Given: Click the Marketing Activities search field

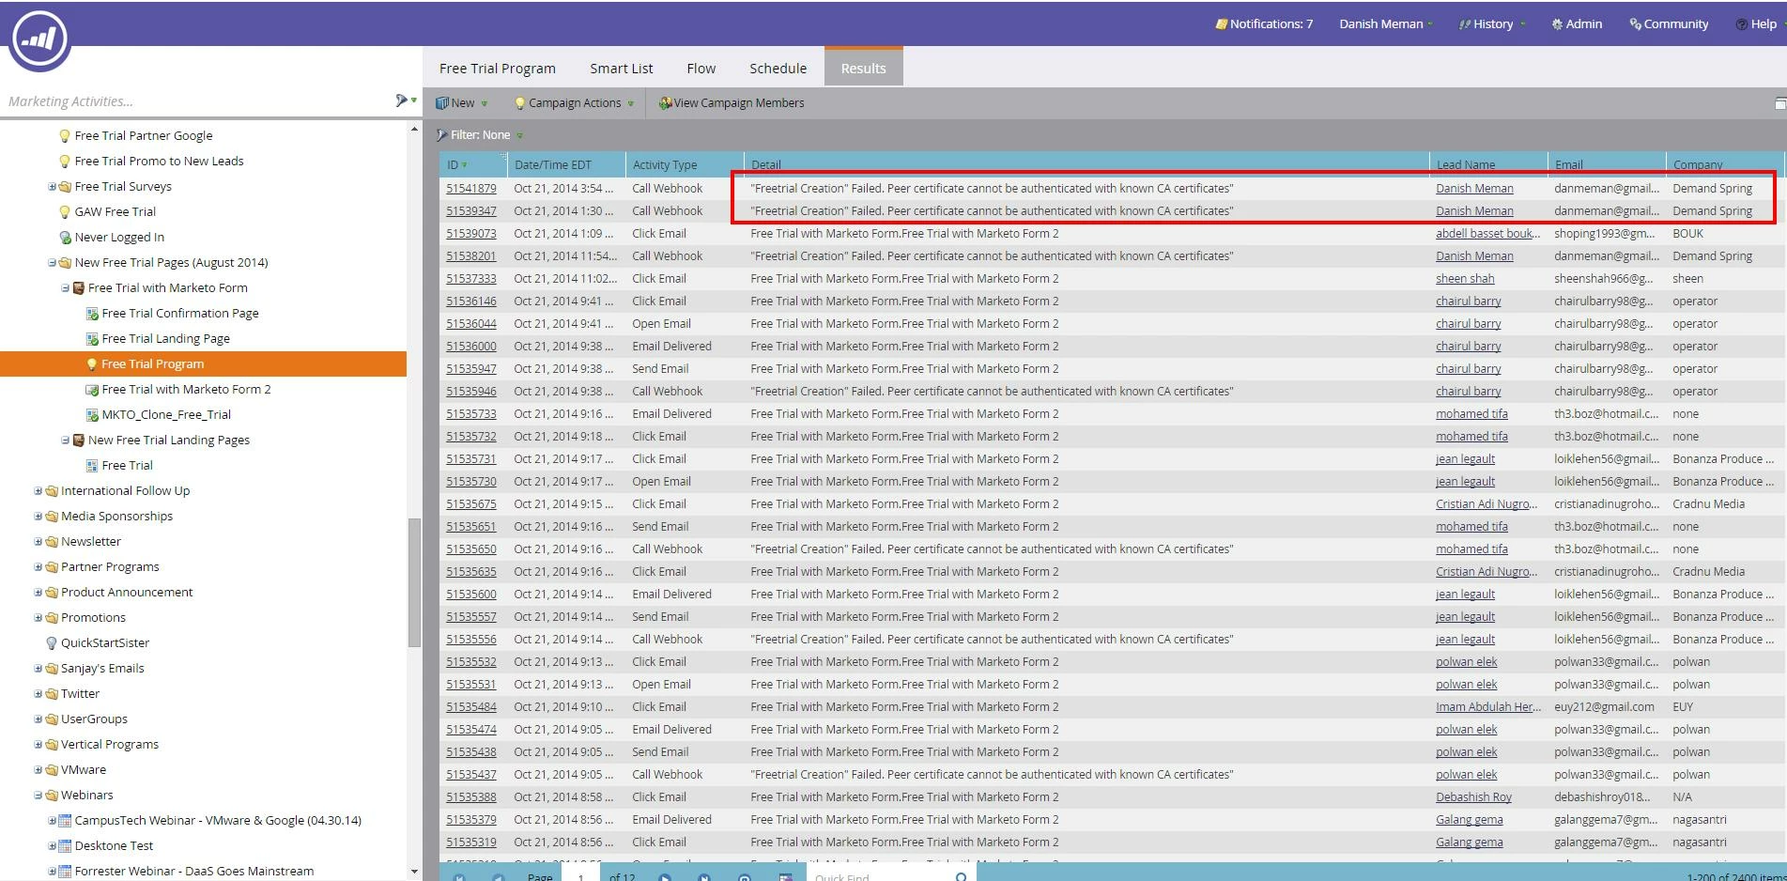Looking at the screenshot, I should point(197,101).
